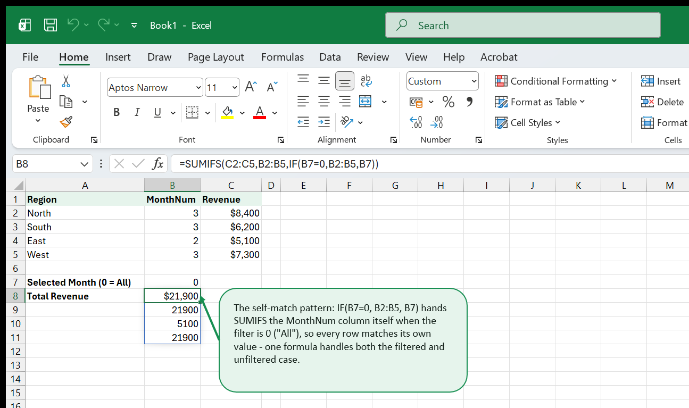Open the font name combo box
Image resolution: width=689 pixels, height=408 pixels.
[x=155, y=88]
